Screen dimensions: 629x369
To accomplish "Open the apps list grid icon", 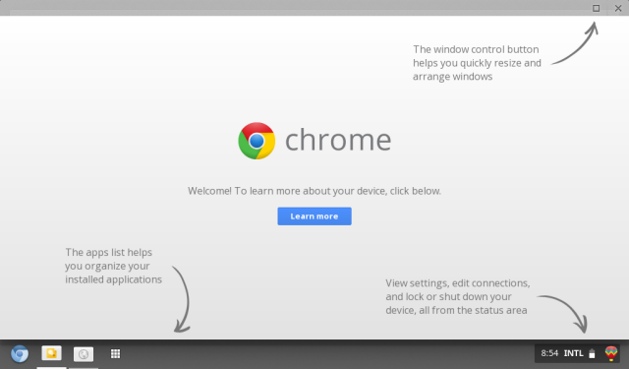I will (116, 353).
